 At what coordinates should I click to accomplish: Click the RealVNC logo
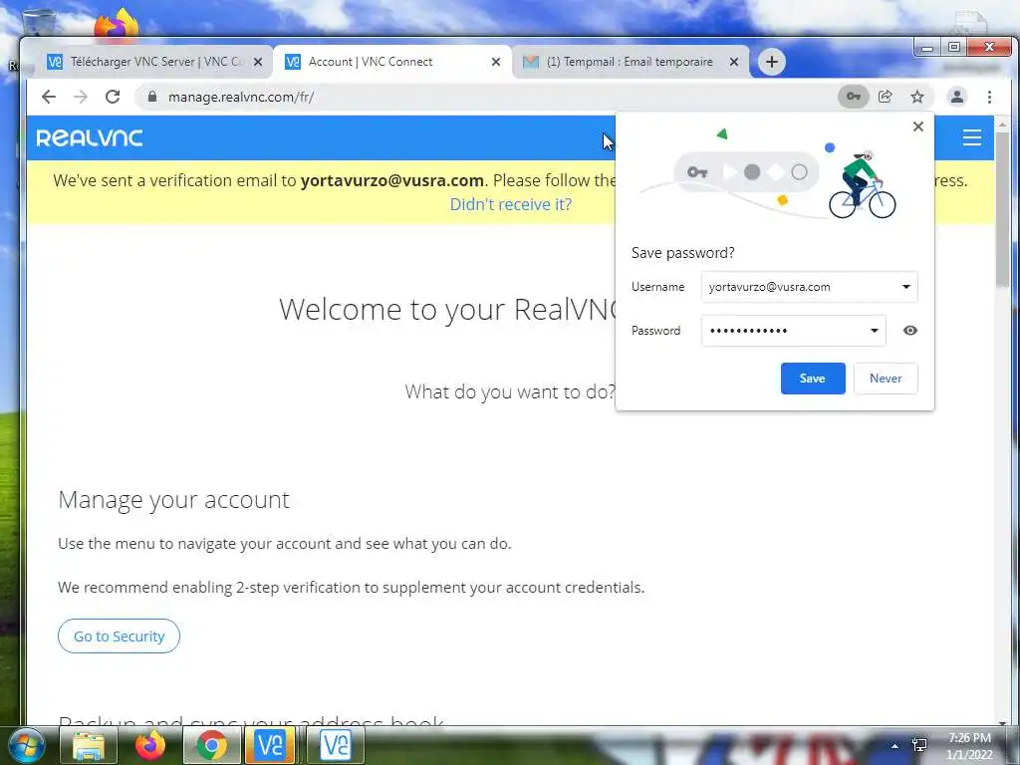coord(89,137)
